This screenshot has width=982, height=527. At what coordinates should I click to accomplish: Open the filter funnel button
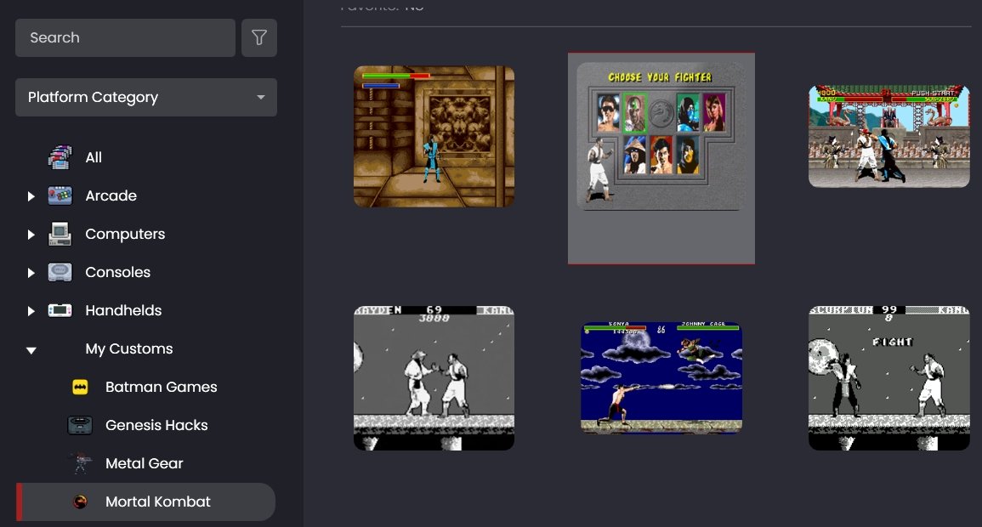[259, 37]
